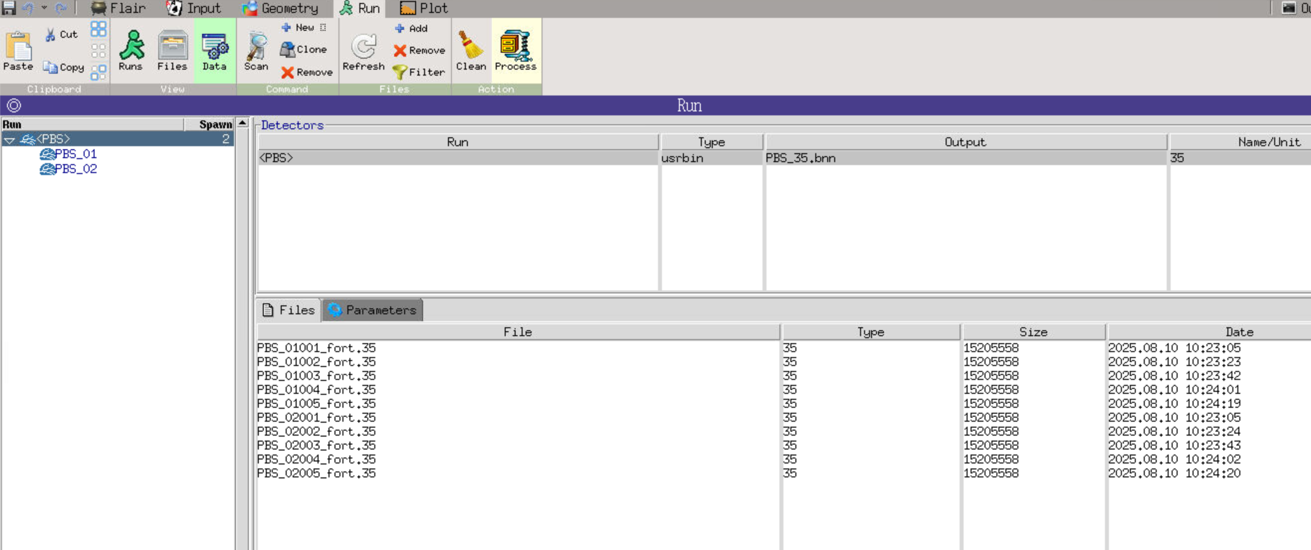This screenshot has width=1311, height=550.
Task: Click the Refresh files icon
Action: click(363, 50)
